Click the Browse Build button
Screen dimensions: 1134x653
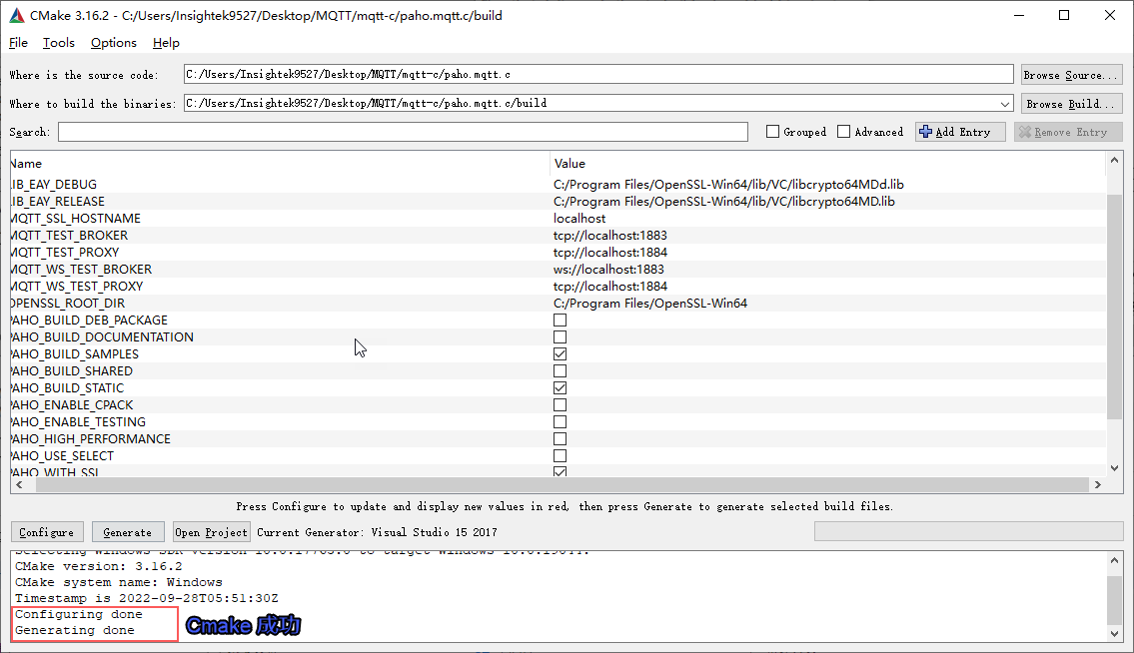(1072, 104)
